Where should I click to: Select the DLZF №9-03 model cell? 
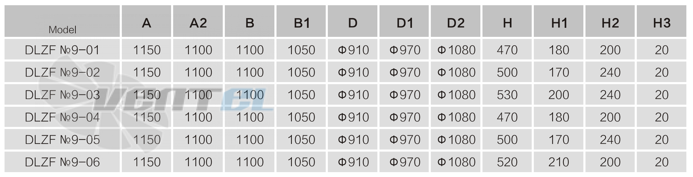(x=62, y=95)
